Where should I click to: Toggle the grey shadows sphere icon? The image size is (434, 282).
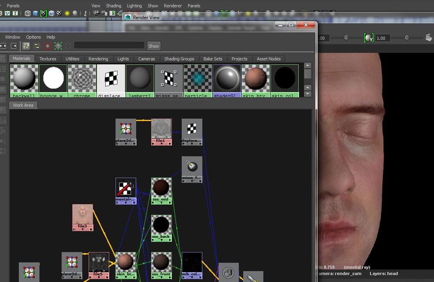click(75, 13)
